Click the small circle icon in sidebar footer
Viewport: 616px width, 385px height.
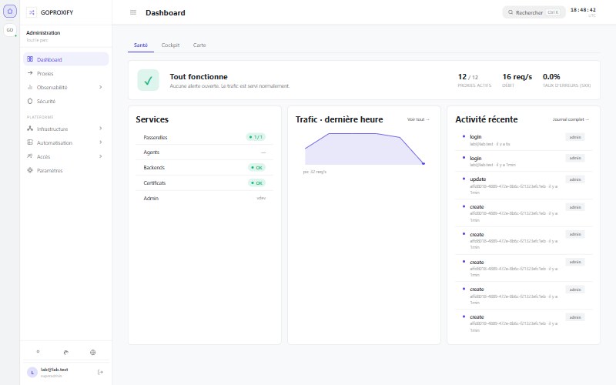click(38, 352)
